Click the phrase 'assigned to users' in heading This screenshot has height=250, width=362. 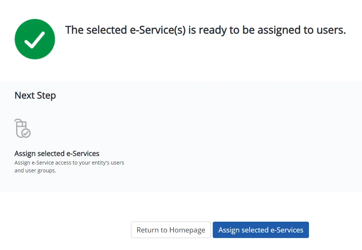click(302, 30)
